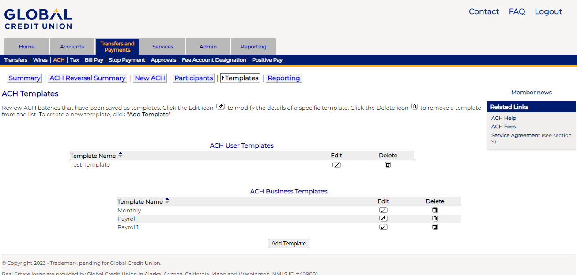This screenshot has height=275, width=577.
Task: Log out using the Logout link
Action: pos(548,12)
